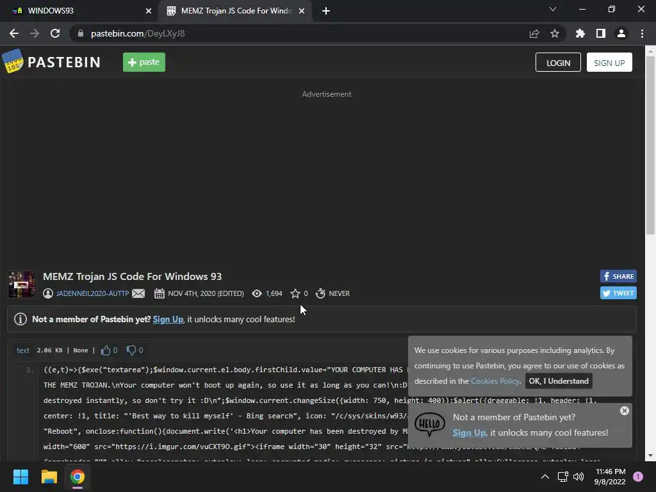Send message via envelope icon
Screen dimensions: 656x492
pyautogui.click(x=138, y=293)
